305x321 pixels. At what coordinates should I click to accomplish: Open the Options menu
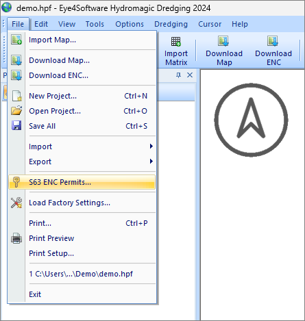(x=130, y=24)
